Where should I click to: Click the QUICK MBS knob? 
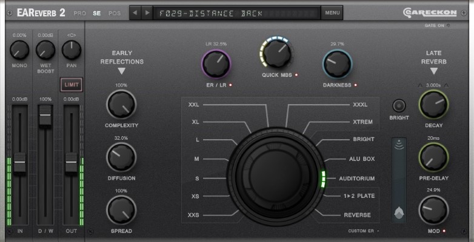click(276, 53)
